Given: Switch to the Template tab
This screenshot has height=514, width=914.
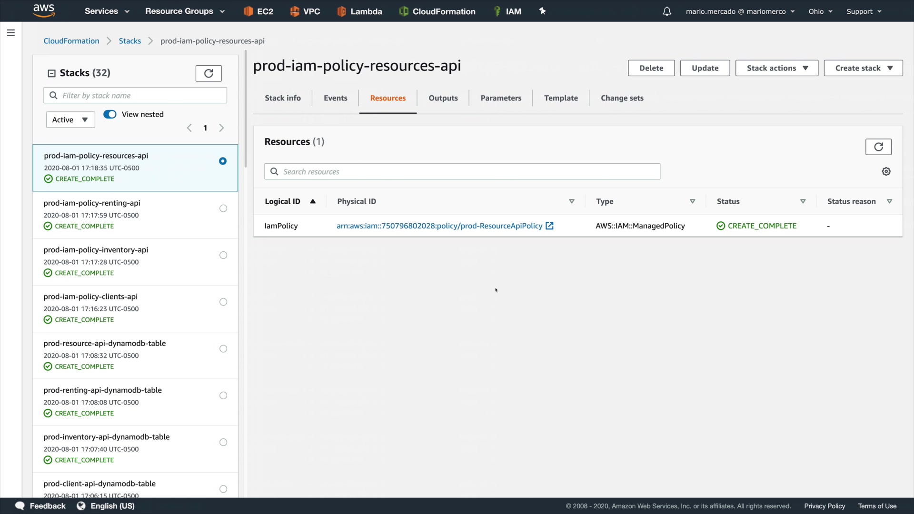Looking at the screenshot, I should tap(561, 98).
